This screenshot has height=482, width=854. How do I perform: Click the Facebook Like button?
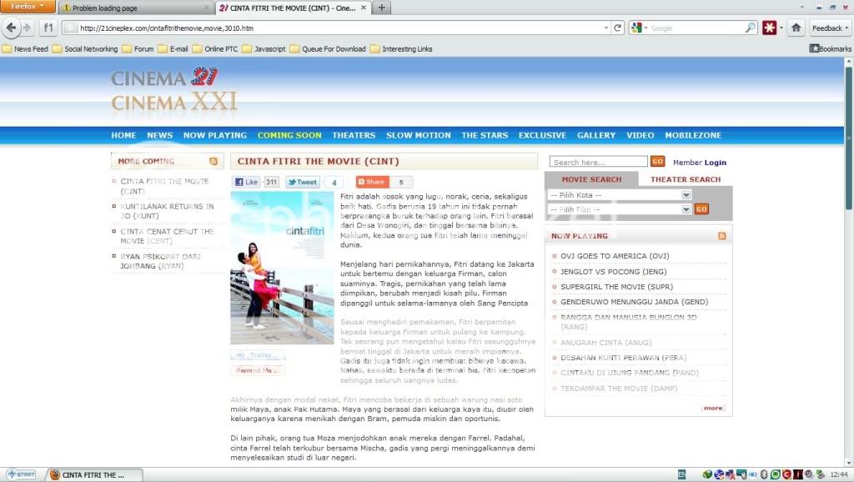point(248,182)
